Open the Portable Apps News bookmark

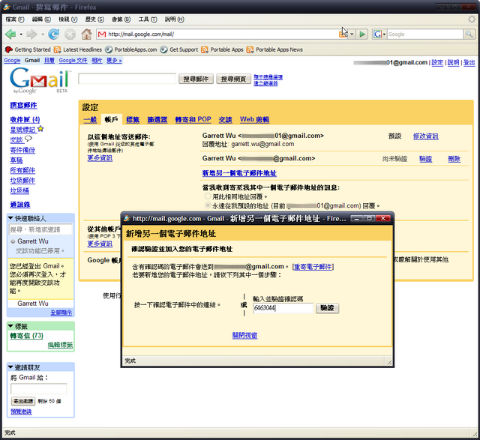pos(274,49)
